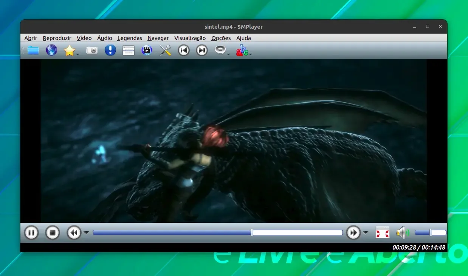Click the toolbar drag handle grip

coord(22,50)
